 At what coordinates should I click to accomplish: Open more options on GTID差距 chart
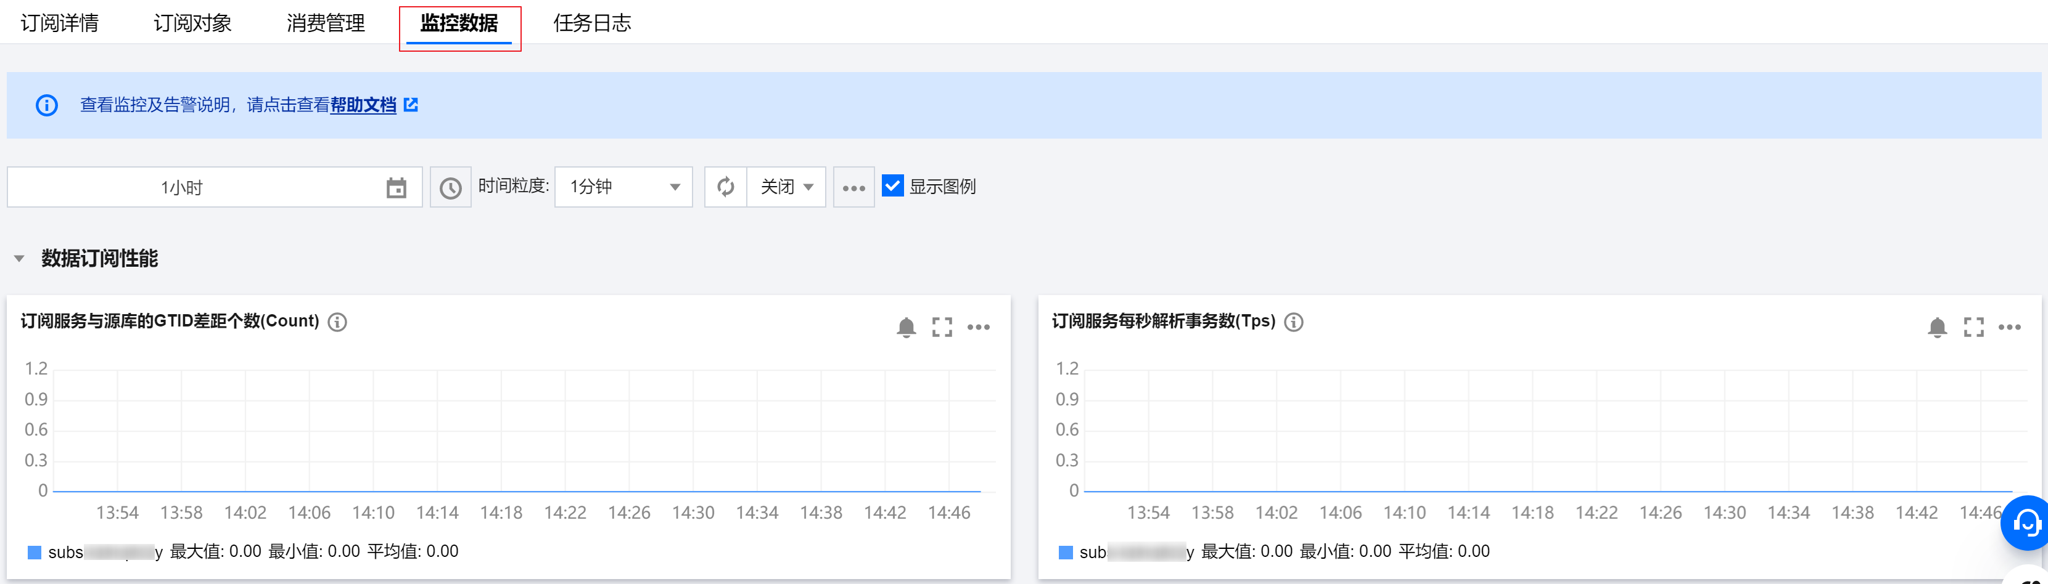click(x=979, y=326)
